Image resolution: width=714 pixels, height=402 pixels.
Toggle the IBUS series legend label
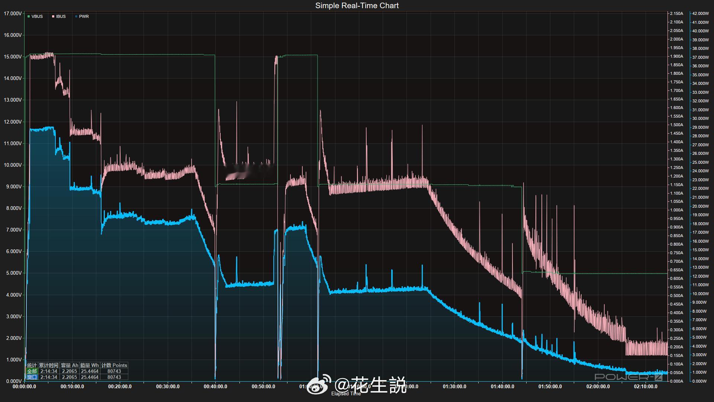[61, 16]
